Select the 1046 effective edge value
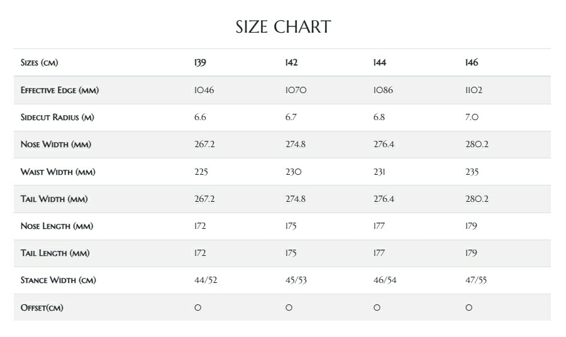 204,91
